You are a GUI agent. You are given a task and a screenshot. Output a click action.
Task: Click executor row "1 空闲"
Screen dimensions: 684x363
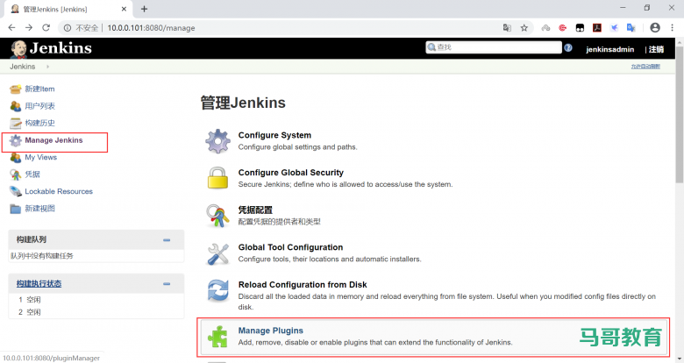tap(29, 300)
